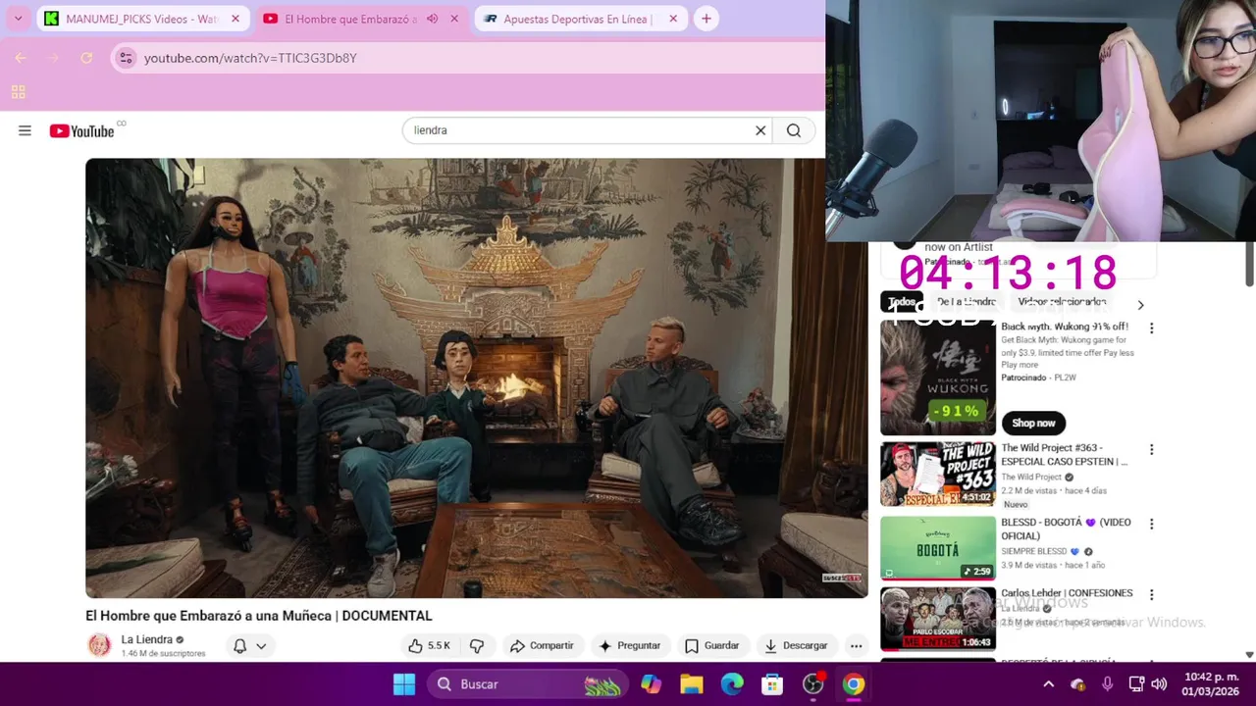Open the Preguntar AI button
1256x706 pixels.
(x=629, y=645)
